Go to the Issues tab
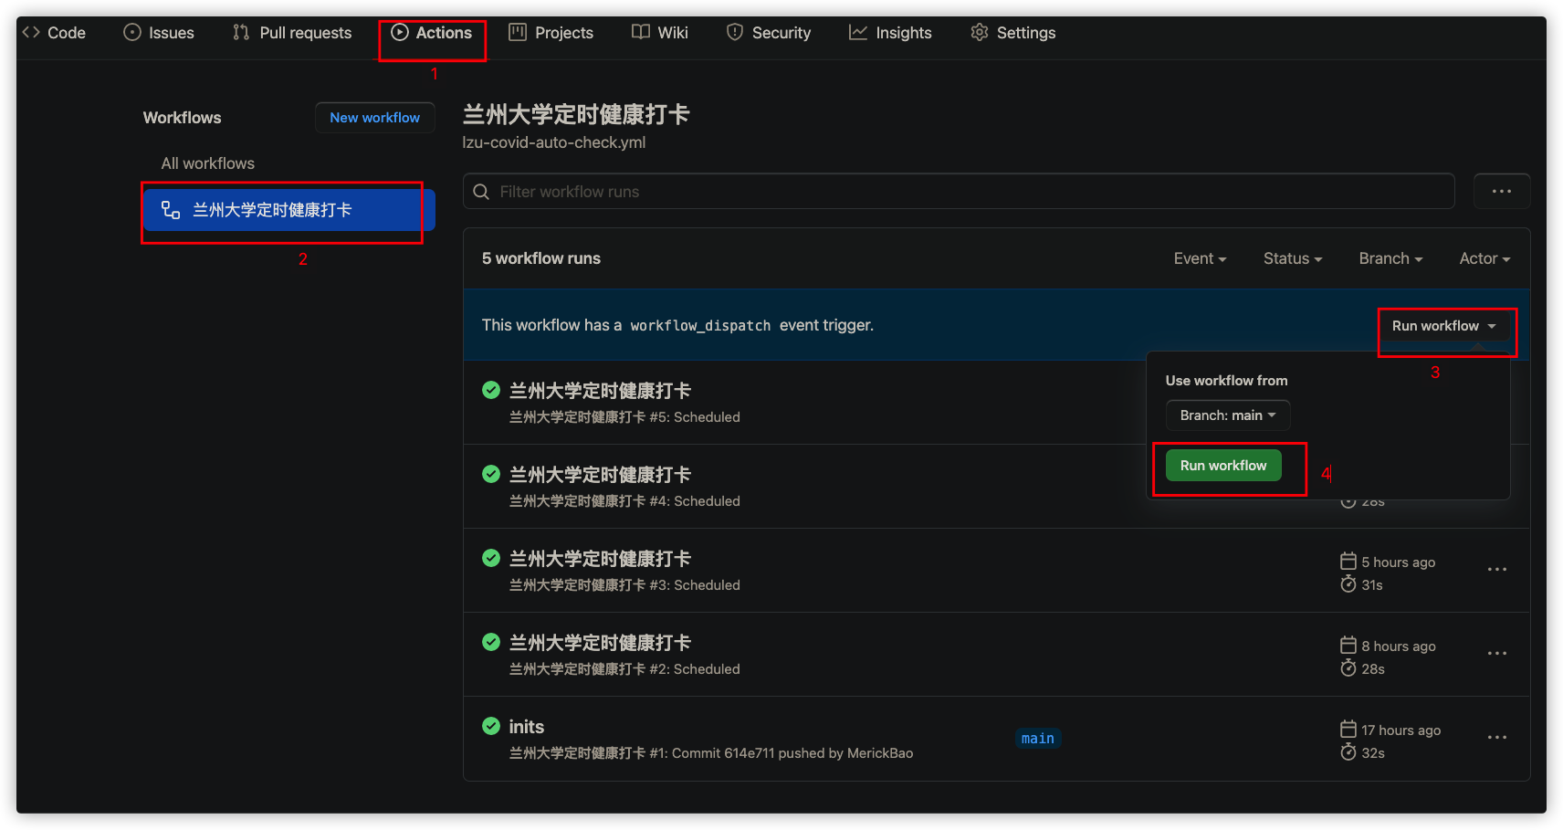The height and width of the screenshot is (830, 1563). [159, 33]
